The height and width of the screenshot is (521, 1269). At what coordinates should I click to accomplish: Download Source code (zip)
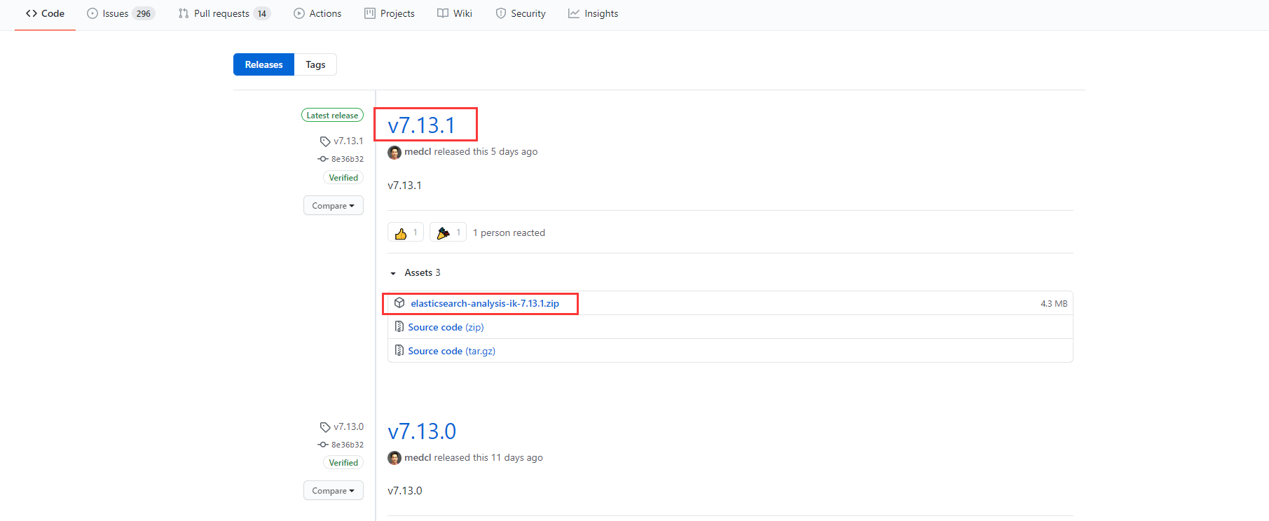[x=446, y=327]
